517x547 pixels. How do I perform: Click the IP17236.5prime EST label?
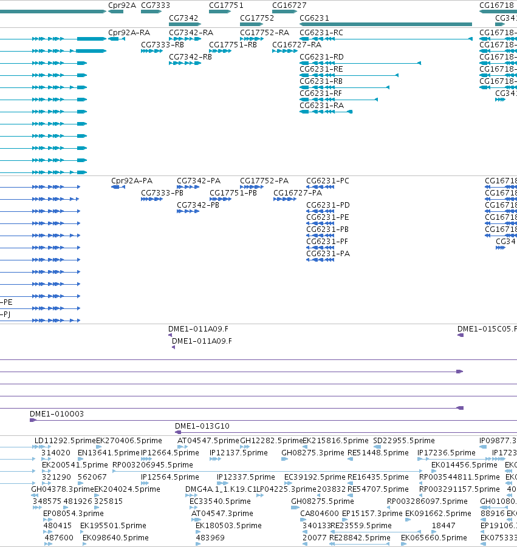[x=447, y=453]
